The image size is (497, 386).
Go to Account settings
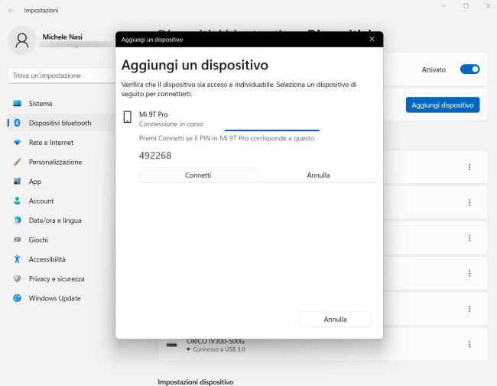(x=41, y=201)
